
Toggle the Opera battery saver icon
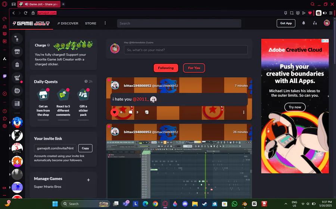click(x=325, y=13)
